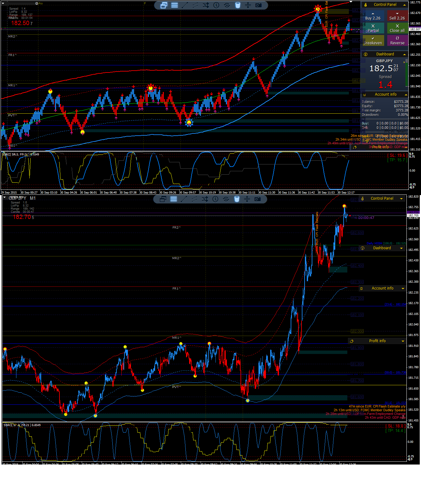Collapse the upper Dashboard panel with its arrow
The width and height of the screenshot is (421, 480).
(x=404, y=55)
